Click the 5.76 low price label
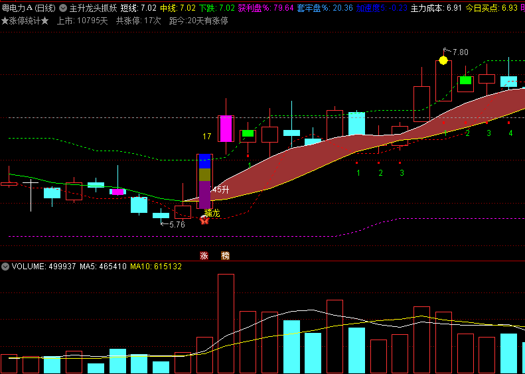 click(x=177, y=225)
